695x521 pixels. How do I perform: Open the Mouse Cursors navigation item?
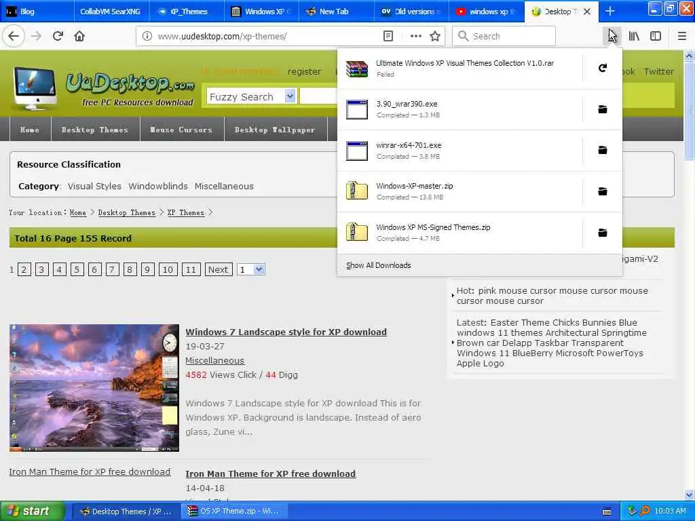(x=181, y=130)
